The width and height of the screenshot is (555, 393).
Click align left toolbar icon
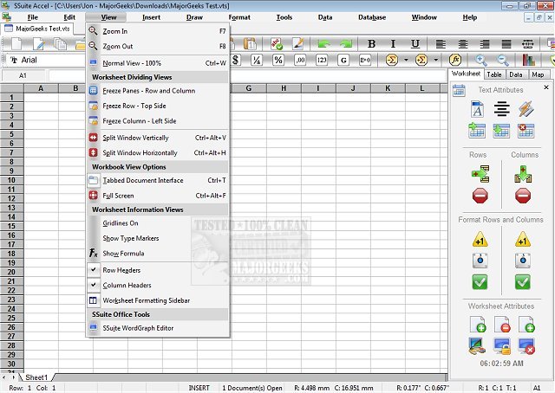click(441, 44)
